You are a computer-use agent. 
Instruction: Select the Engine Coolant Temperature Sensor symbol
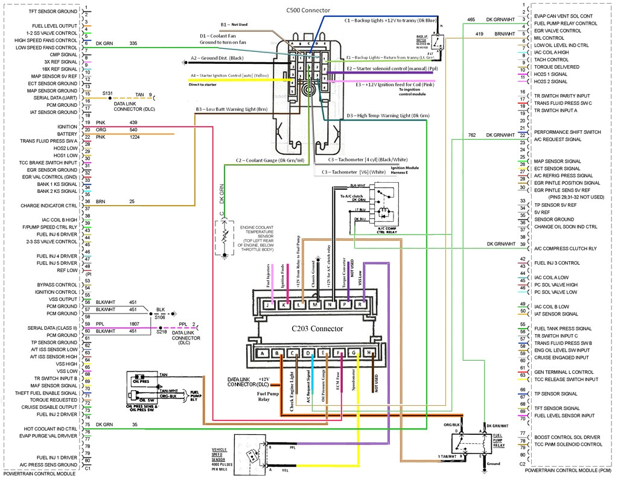click(225, 238)
